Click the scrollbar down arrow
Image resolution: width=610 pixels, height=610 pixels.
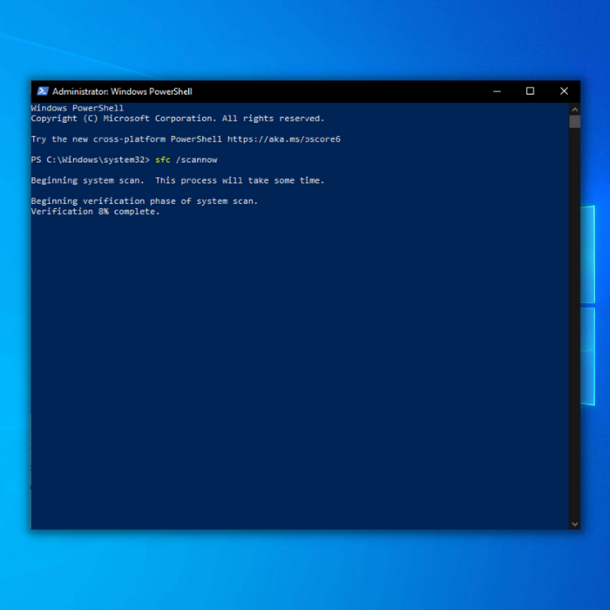coord(574,524)
